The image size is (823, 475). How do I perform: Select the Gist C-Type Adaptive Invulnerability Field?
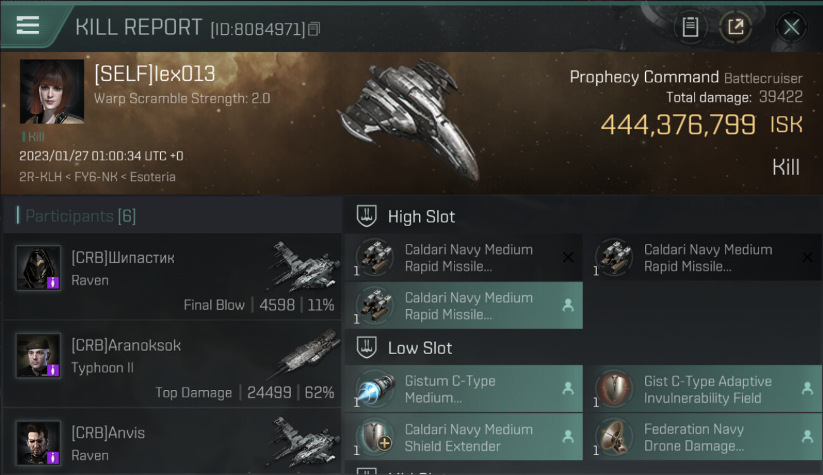702,389
